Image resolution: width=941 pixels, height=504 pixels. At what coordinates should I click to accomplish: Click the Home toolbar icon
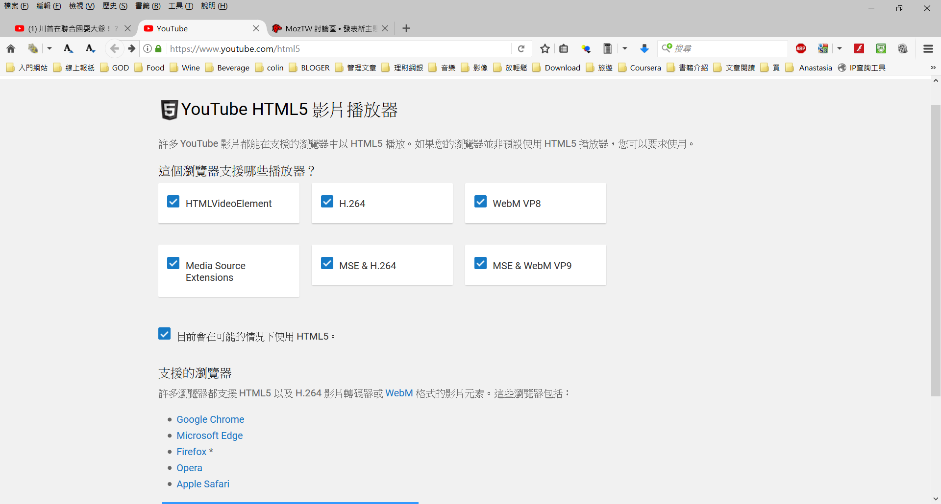pos(11,48)
